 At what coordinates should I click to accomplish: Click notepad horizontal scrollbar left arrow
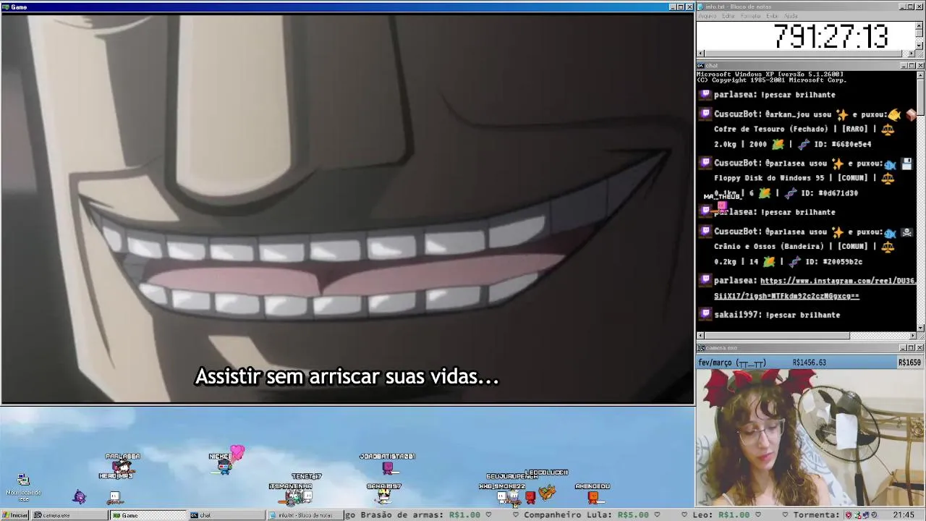click(700, 54)
